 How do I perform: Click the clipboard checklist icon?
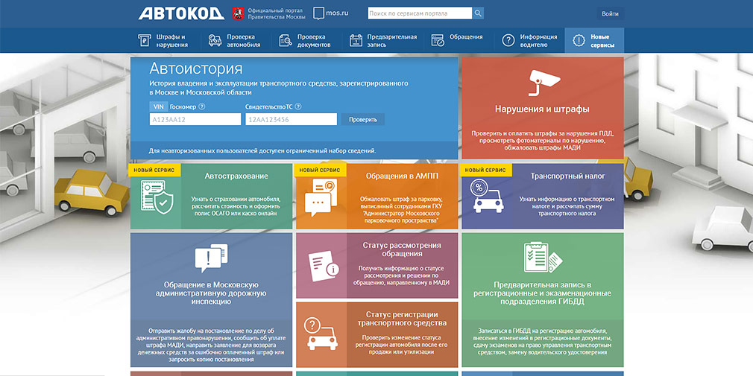click(x=543, y=257)
